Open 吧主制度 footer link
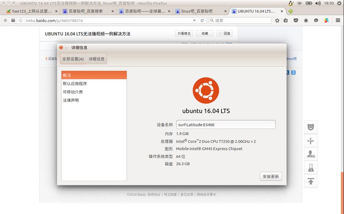 (170, 195)
